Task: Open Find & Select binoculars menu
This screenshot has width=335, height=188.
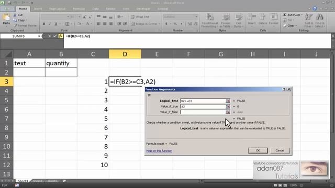Action: [x=320, y=21]
